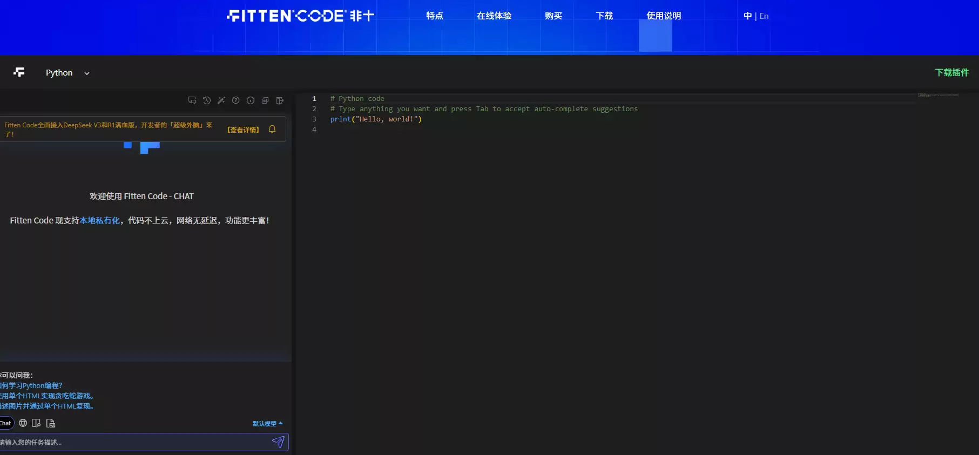Screen dimensions: 979x455
Task: Open 在线体验 menu item
Action: (494, 16)
